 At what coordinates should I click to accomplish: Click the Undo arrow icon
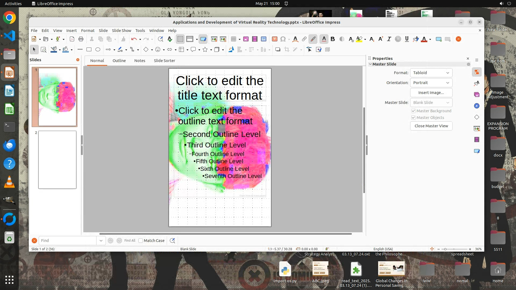point(134,39)
